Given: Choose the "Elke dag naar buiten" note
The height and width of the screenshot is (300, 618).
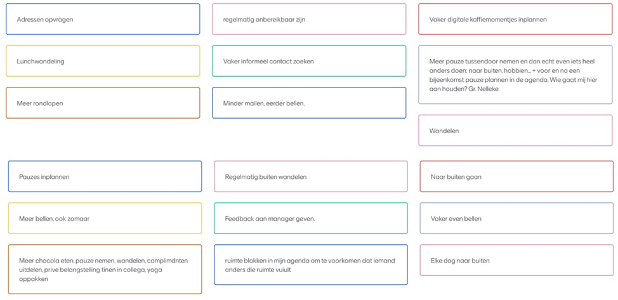Looking at the screenshot, I should coord(516,261).
